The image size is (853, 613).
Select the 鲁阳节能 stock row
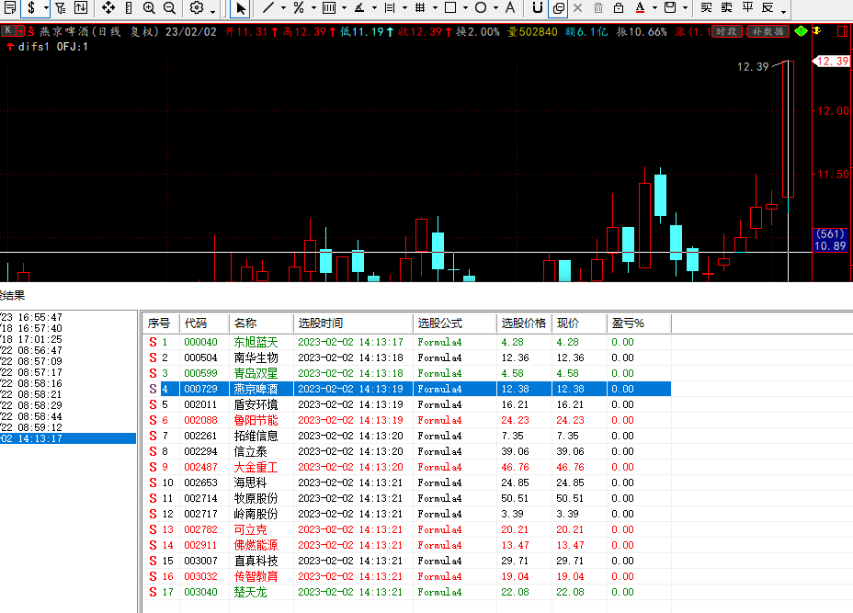[408, 420]
